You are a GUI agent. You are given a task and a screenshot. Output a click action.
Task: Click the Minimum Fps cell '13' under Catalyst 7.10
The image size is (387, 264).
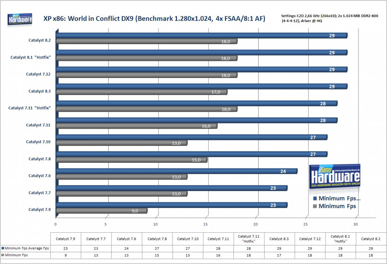(188, 255)
